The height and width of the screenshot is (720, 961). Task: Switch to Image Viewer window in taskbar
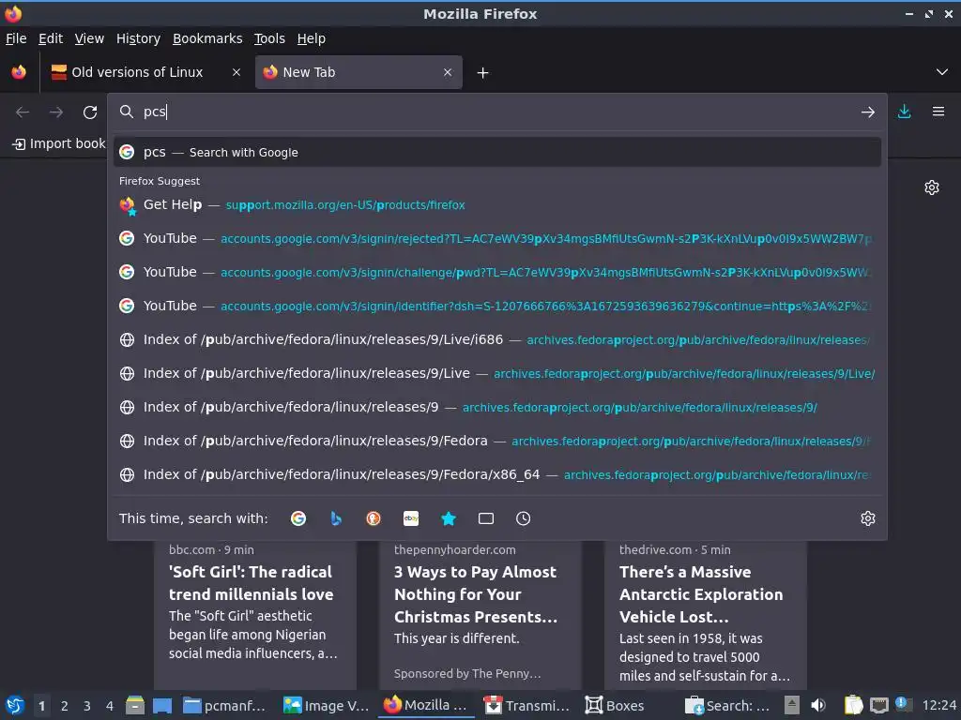click(x=326, y=705)
